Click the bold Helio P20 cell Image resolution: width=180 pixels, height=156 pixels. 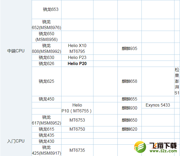pos(77,63)
